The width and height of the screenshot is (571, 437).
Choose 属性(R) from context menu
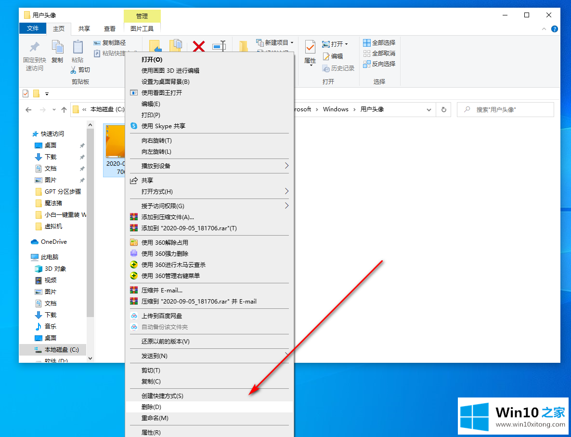pos(209,432)
